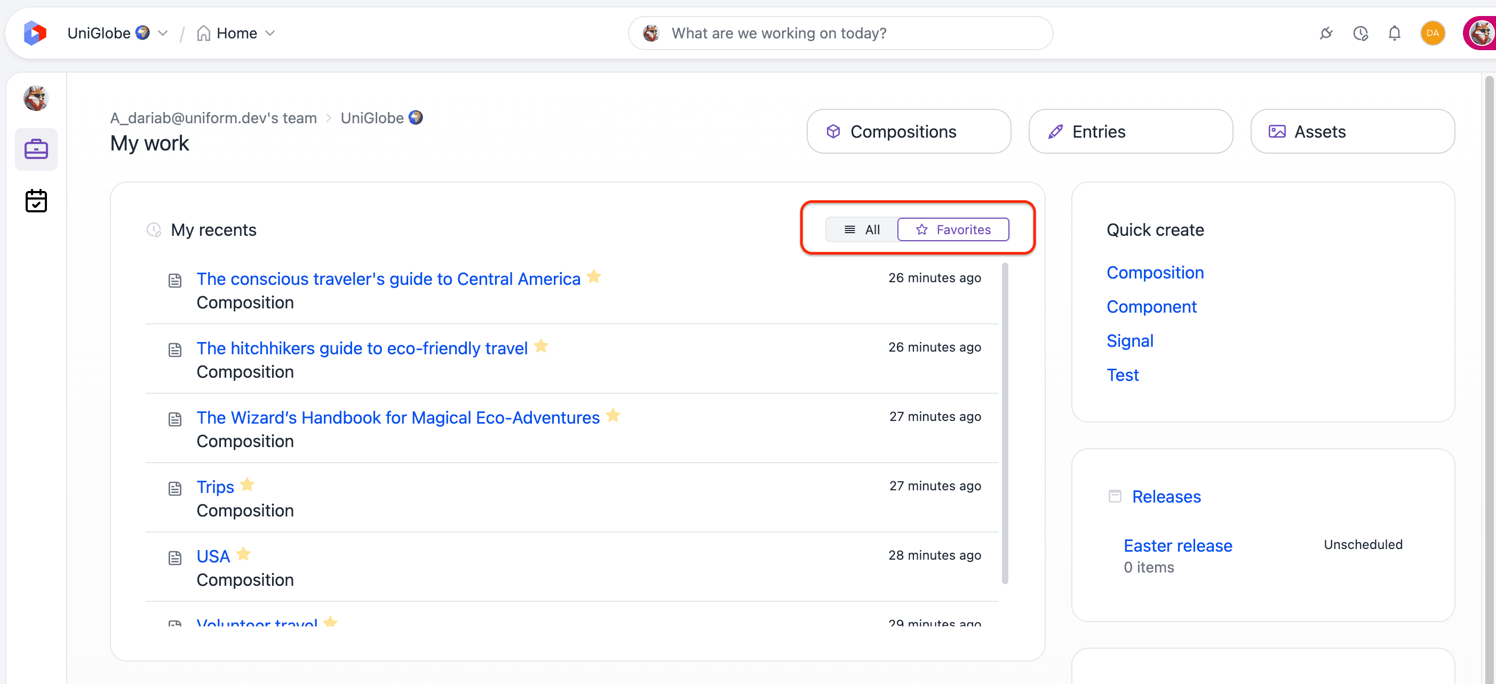The image size is (1496, 684).
Task: Switch recents filter to All
Action: pos(862,229)
